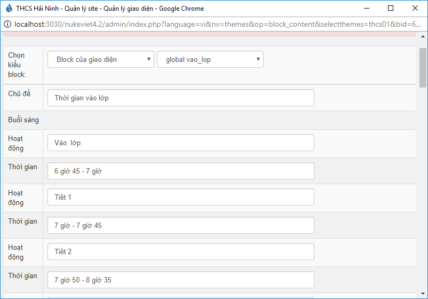This screenshot has height=299, width=428.
Task: Click the 'Chủ đề' label
Action: (x=19, y=93)
